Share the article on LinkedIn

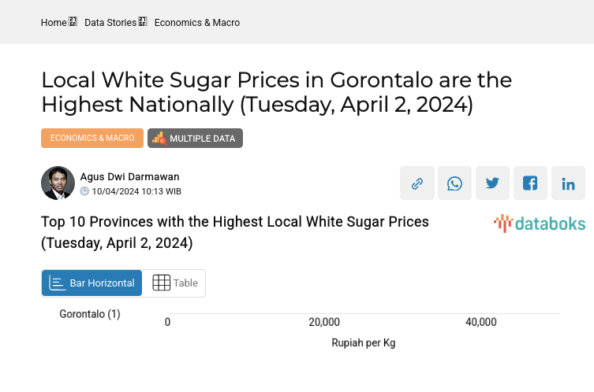568,183
